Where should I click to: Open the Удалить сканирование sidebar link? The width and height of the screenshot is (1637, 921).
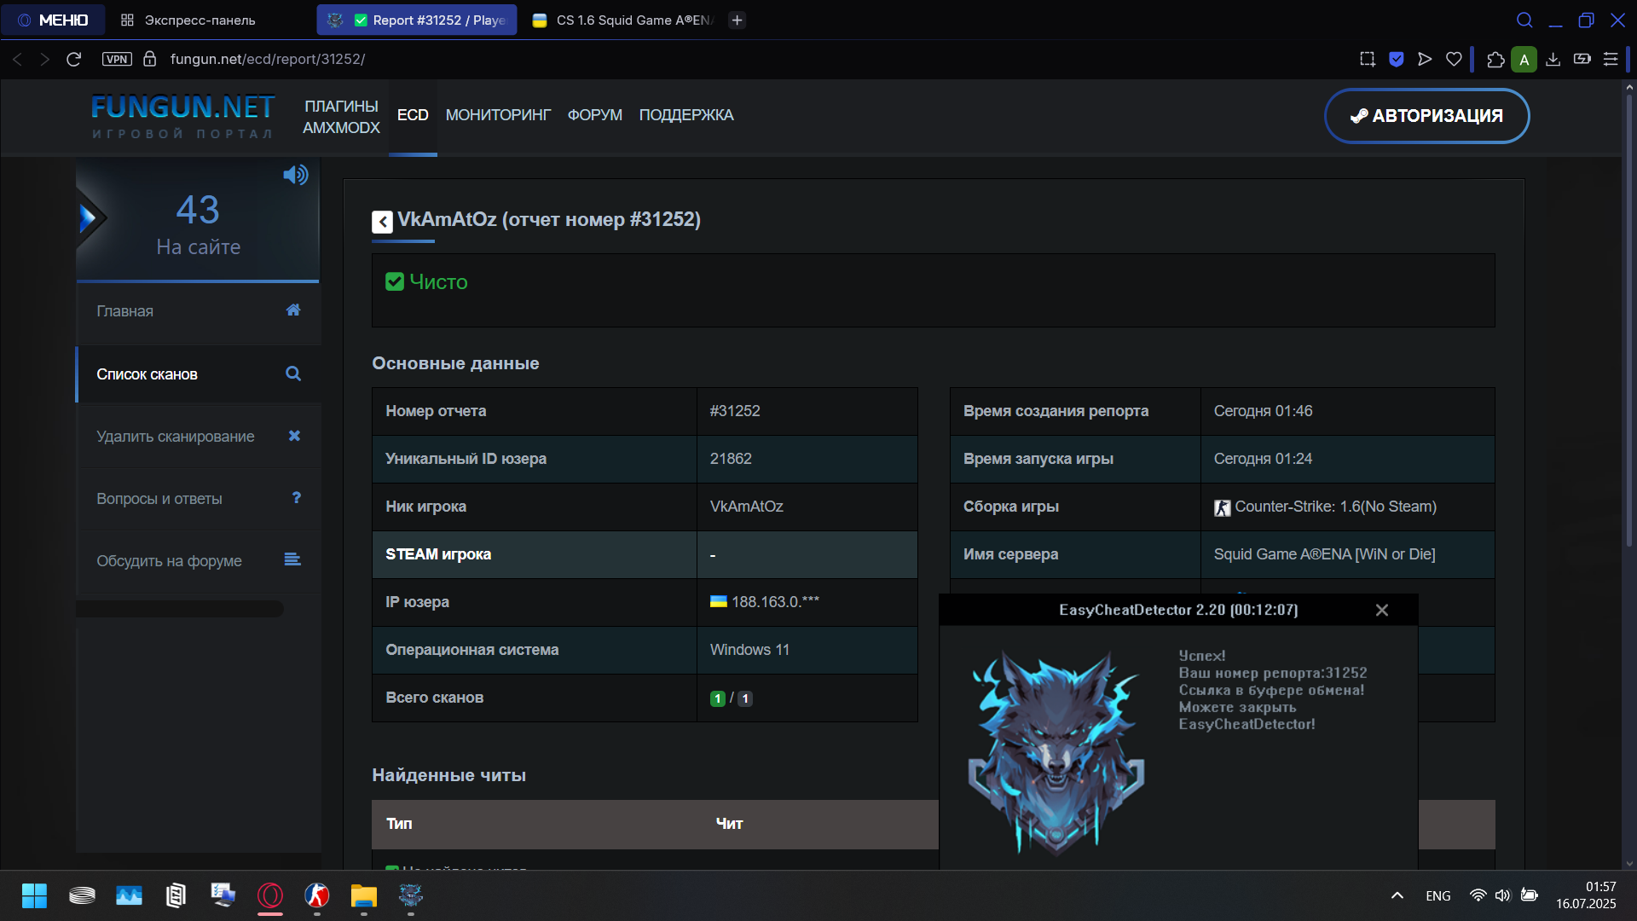(x=199, y=437)
